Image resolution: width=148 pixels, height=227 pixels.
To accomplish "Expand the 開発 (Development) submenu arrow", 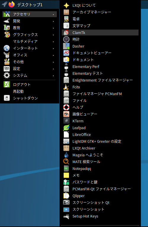I will (x=54, y=21).
